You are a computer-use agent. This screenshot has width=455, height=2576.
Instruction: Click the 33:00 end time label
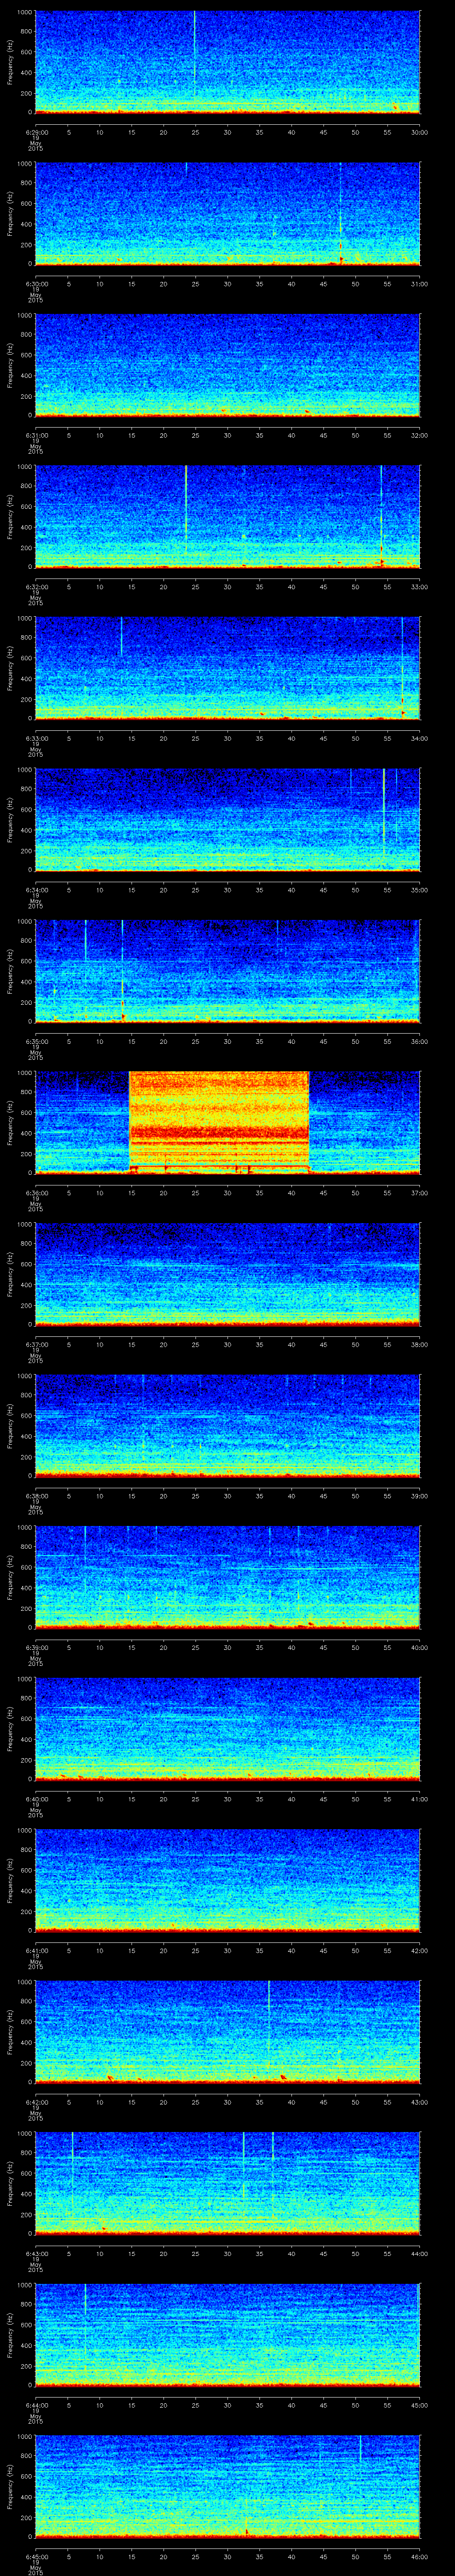[420, 586]
